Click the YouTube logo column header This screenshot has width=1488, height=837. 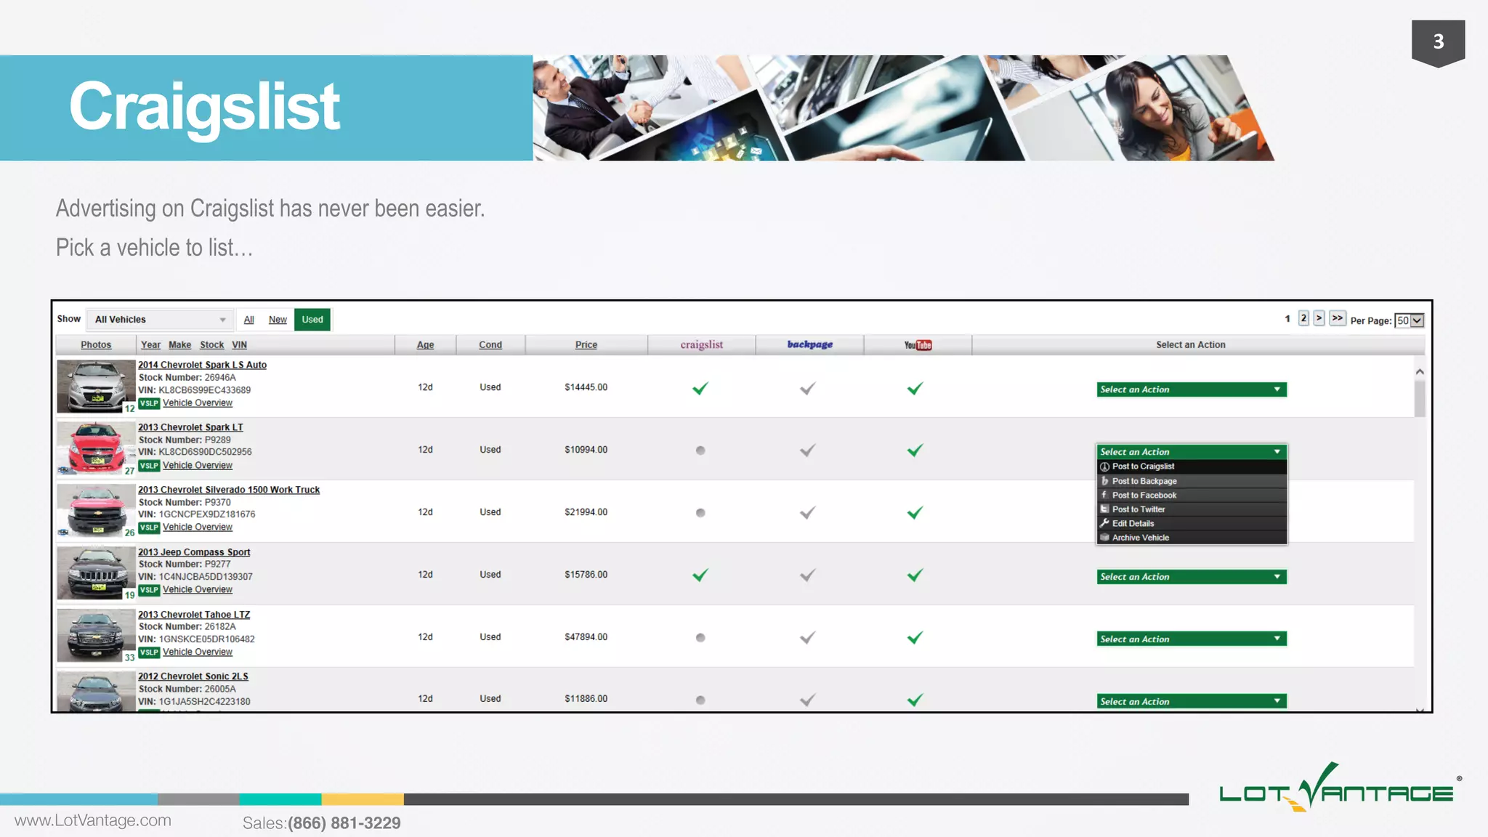pyautogui.click(x=918, y=345)
